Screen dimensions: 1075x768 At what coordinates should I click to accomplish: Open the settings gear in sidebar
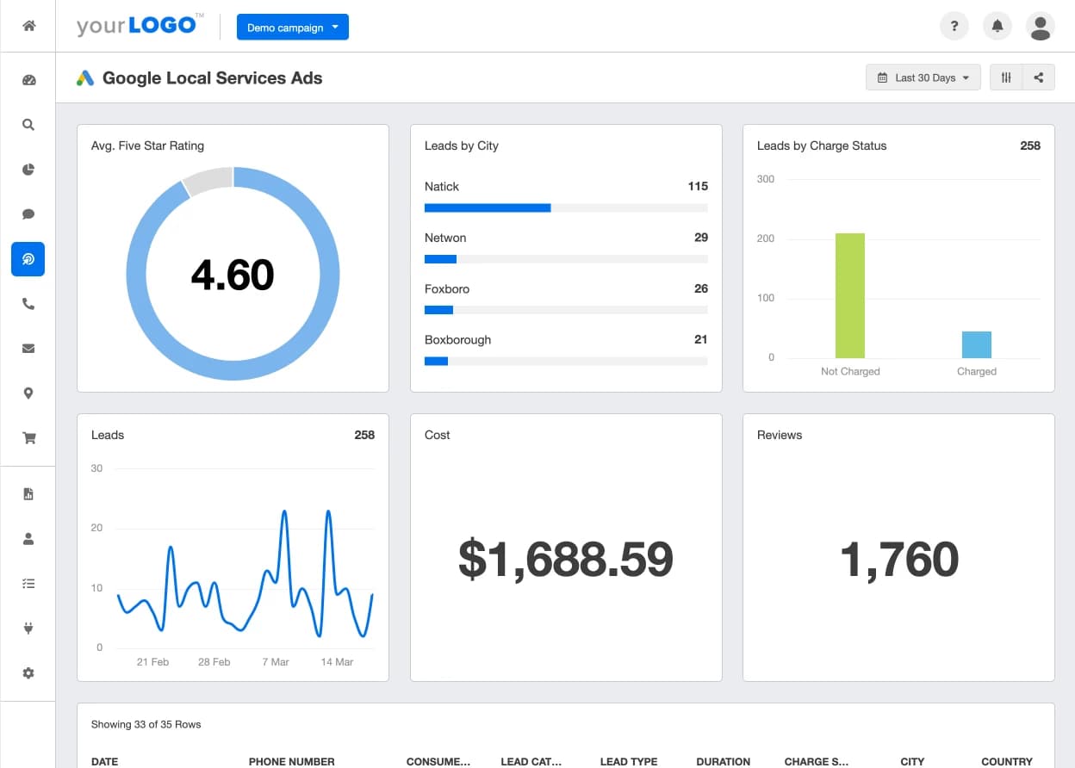pyautogui.click(x=28, y=673)
